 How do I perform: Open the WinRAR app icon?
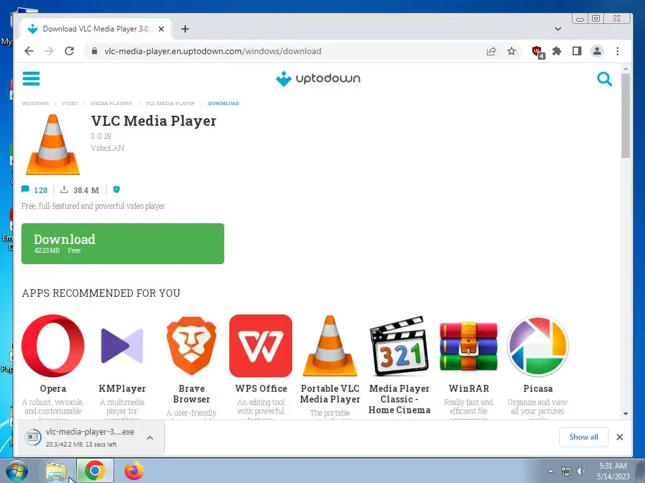[x=469, y=346]
